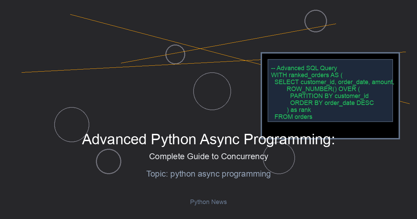Click the circle above the code panel

click(316, 21)
